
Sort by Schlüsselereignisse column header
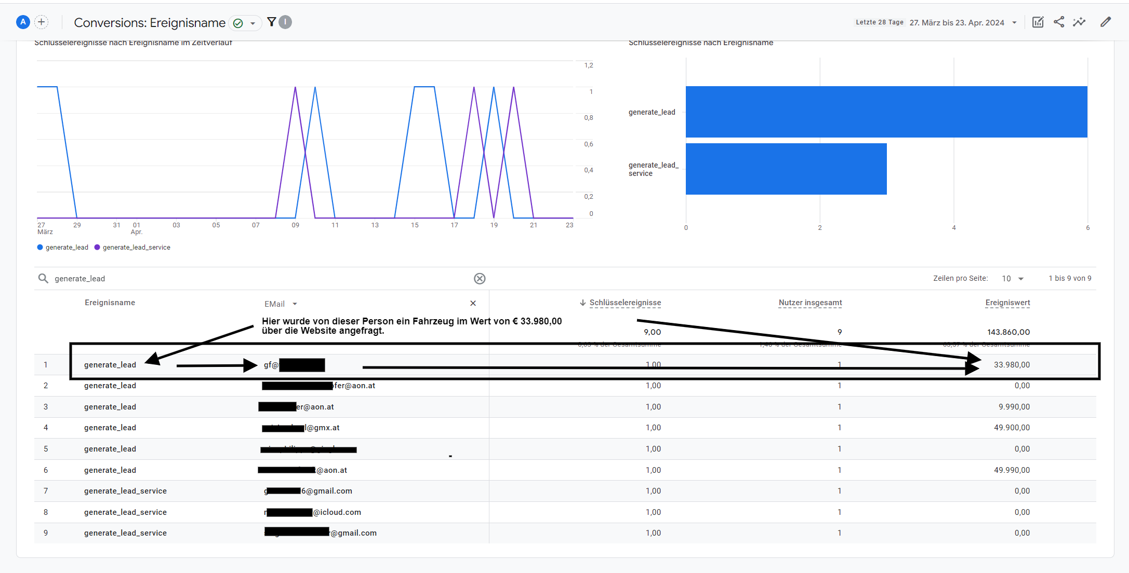point(625,303)
